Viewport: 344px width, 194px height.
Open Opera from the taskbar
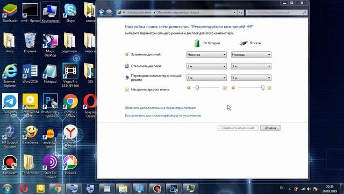pos(24,189)
